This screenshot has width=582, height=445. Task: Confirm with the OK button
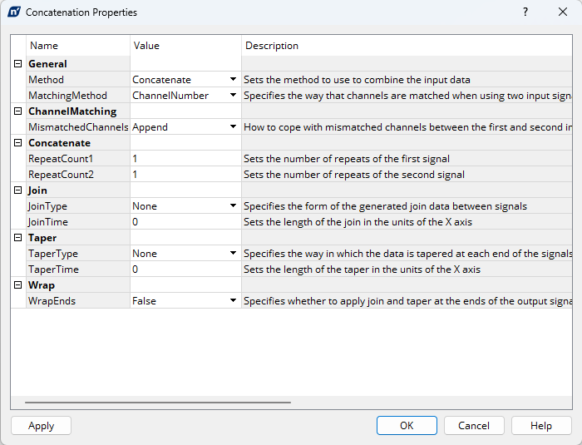[407, 425]
